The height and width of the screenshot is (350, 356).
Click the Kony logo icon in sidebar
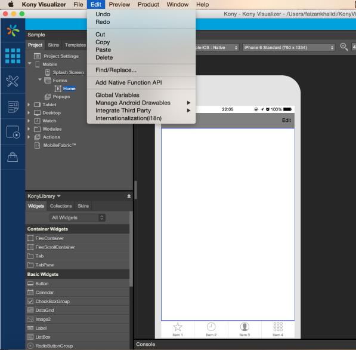[13, 30]
